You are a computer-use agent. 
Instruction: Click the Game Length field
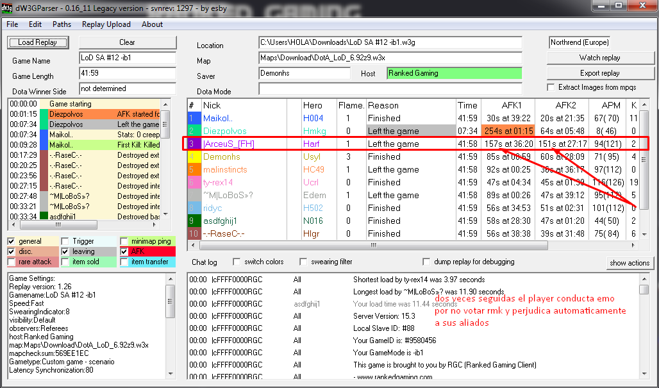click(x=128, y=73)
